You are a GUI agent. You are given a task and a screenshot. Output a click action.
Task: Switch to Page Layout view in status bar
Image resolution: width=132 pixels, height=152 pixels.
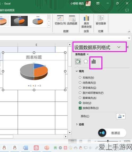(x=81, y=141)
